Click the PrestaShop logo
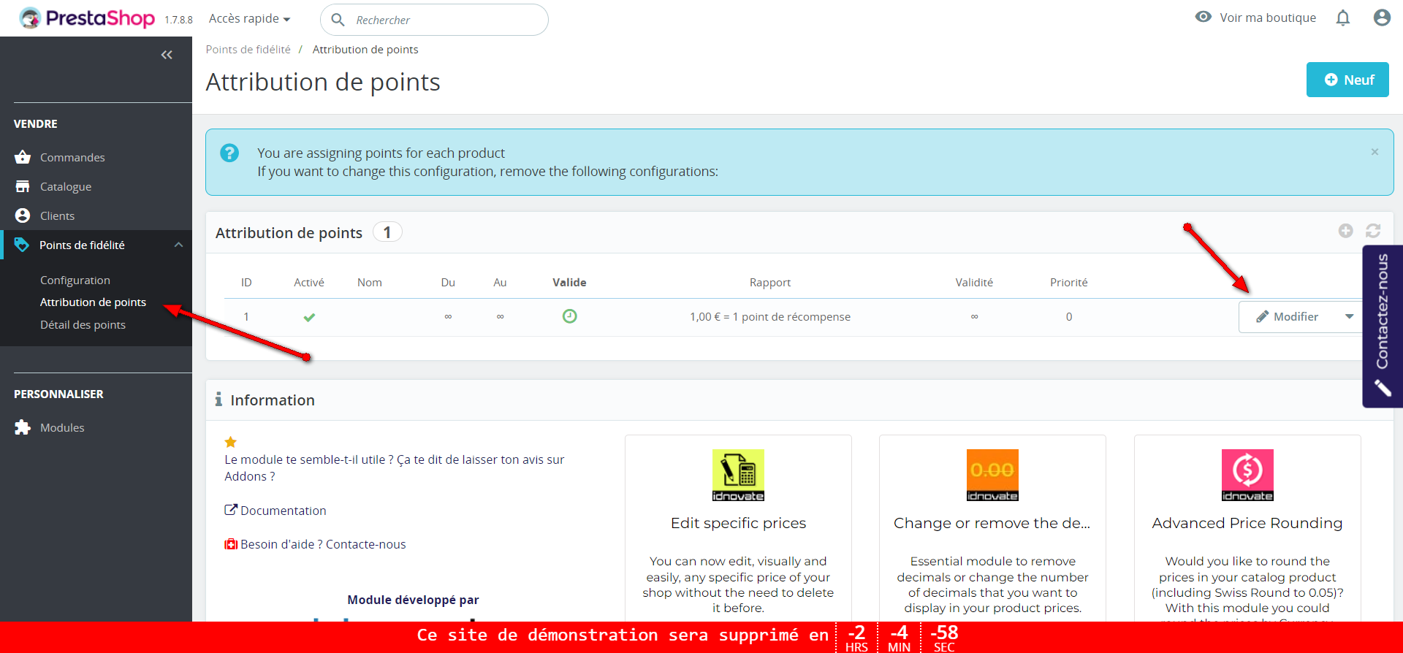This screenshot has width=1403, height=653. pyautogui.click(x=87, y=18)
